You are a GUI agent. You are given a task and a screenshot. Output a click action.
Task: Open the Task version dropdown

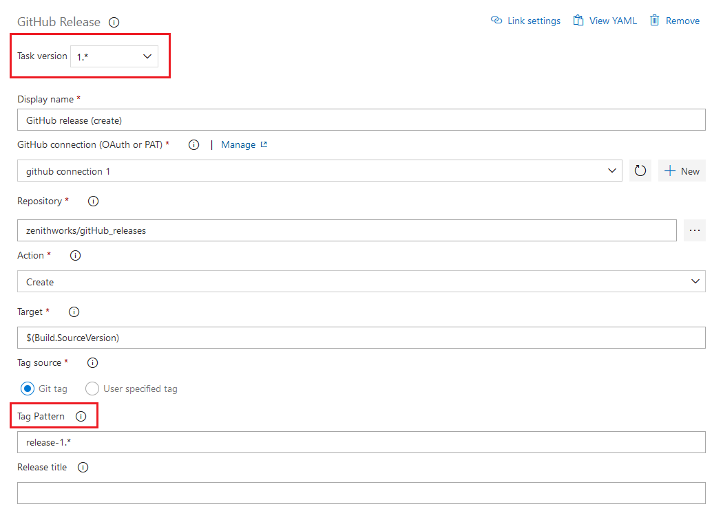pos(114,56)
